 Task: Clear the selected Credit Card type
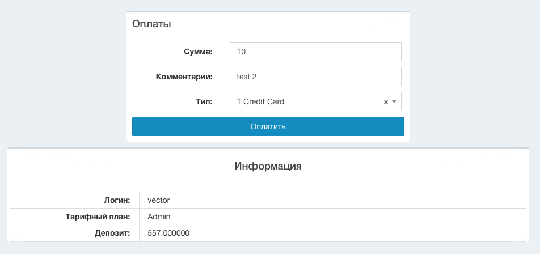click(x=386, y=102)
